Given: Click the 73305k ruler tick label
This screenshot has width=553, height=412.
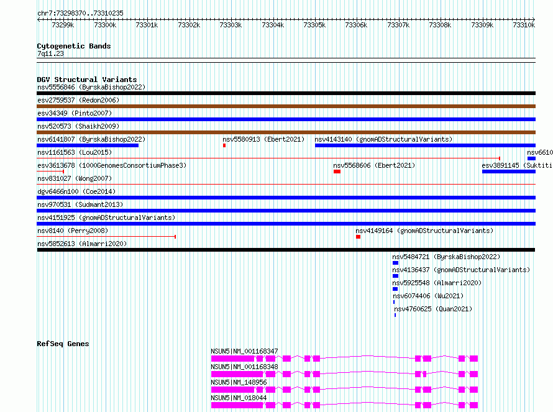Looking at the screenshot, I should point(314,25).
